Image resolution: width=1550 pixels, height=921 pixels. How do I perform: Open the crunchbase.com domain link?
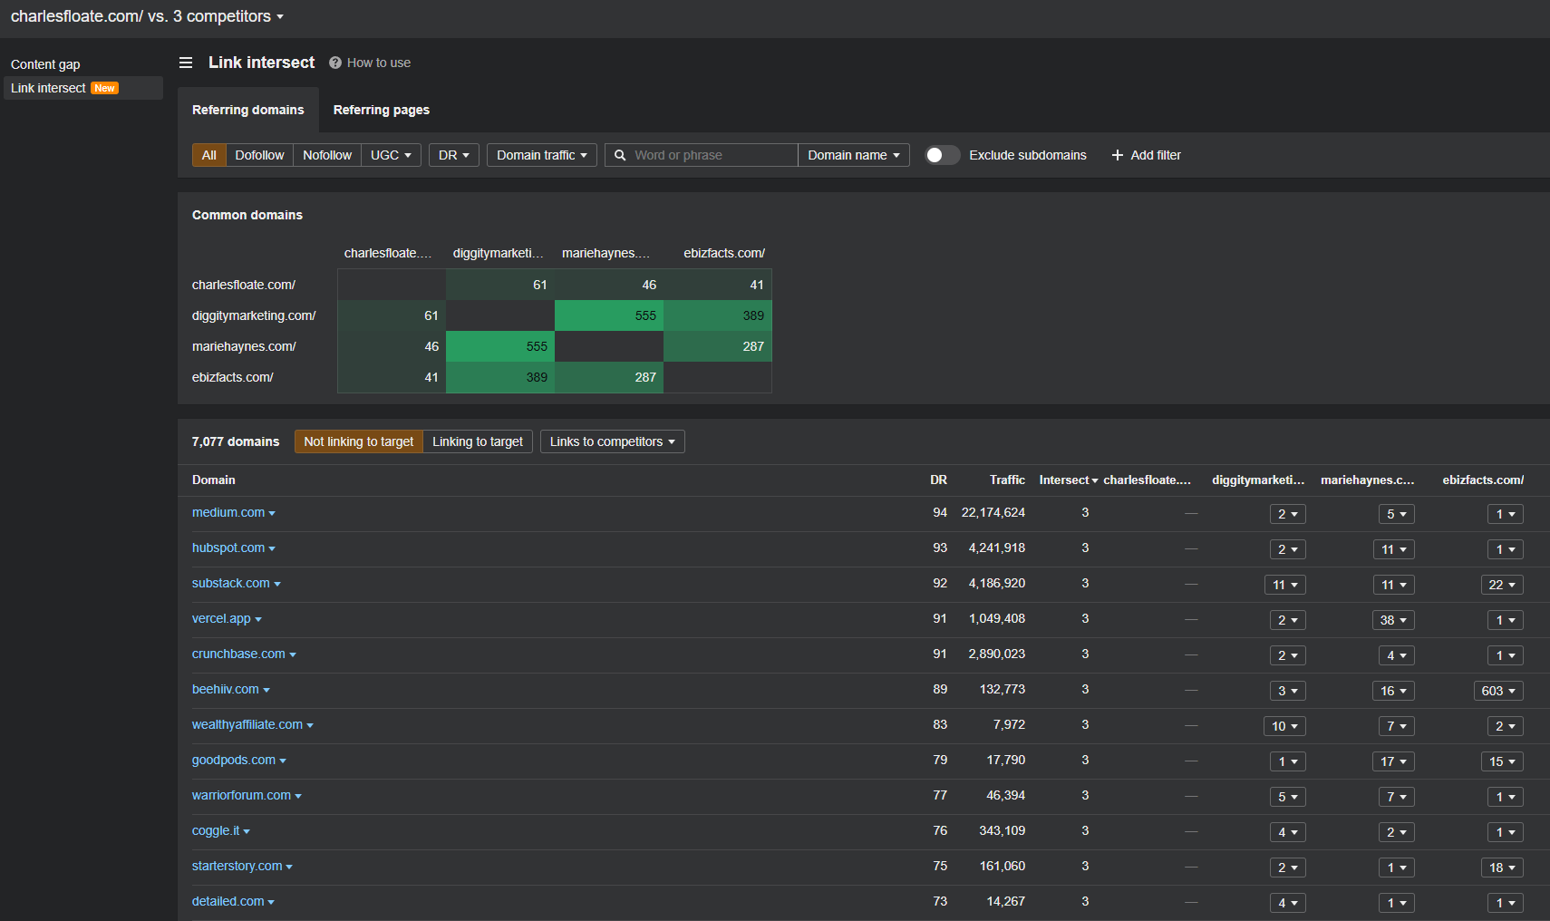(238, 654)
